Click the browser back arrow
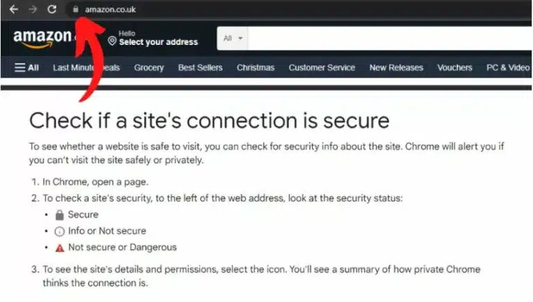533x302 pixels. (14, 10)
